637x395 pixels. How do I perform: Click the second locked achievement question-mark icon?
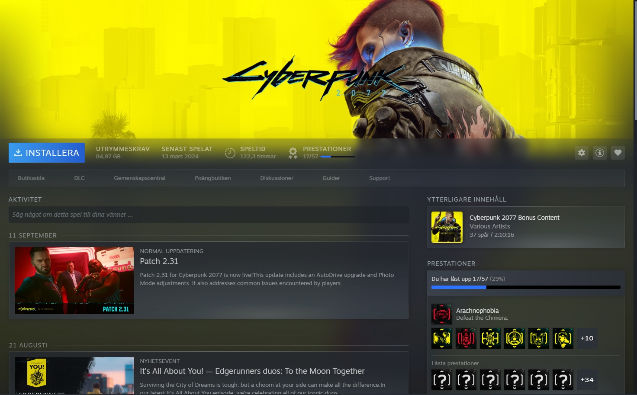(466, 380)
